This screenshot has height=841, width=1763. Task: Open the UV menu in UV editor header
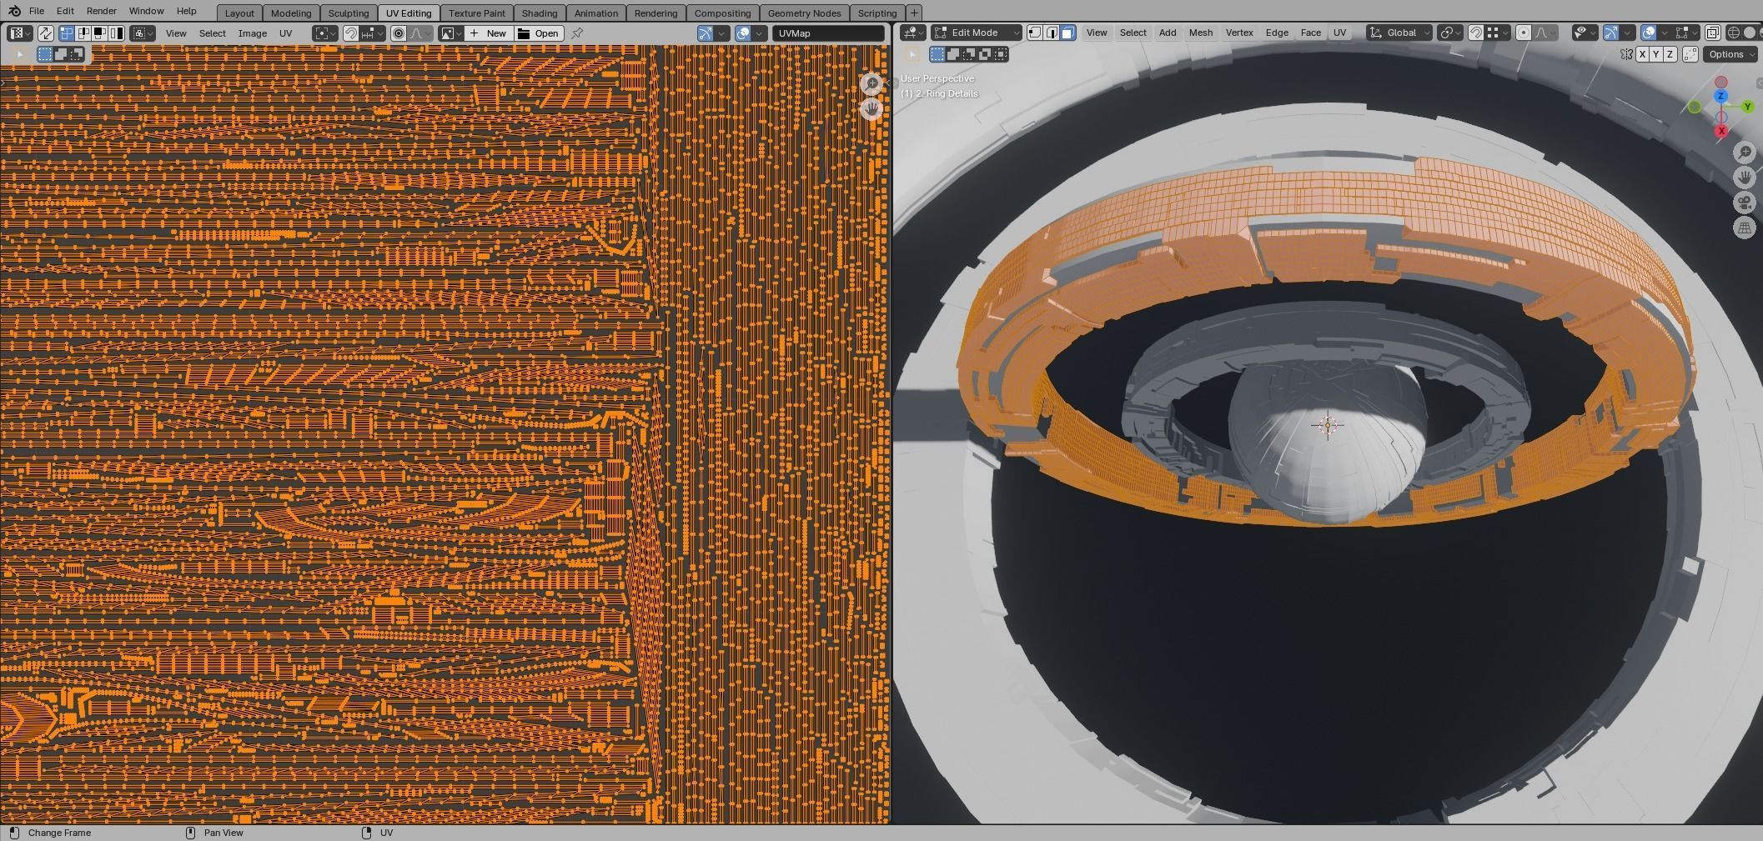point(286,33)
